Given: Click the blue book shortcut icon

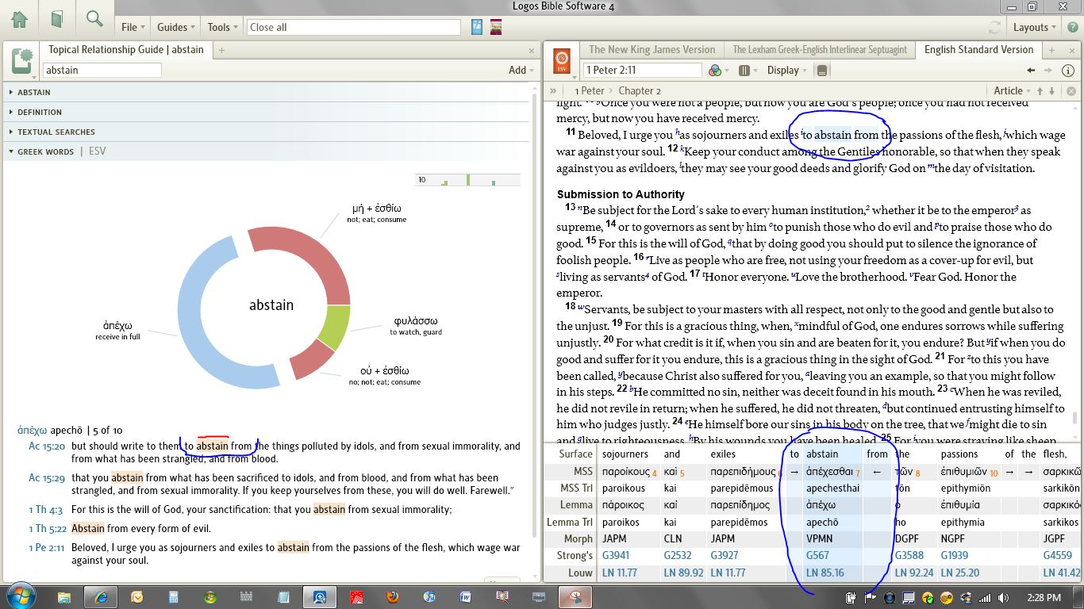Looking at the screenshot, I should (x=477, y=27).
